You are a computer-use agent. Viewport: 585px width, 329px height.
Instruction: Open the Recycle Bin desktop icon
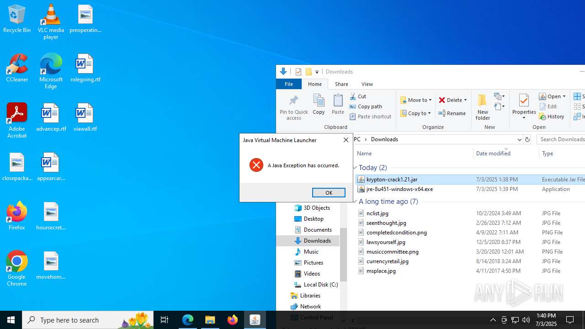(17, 19)
